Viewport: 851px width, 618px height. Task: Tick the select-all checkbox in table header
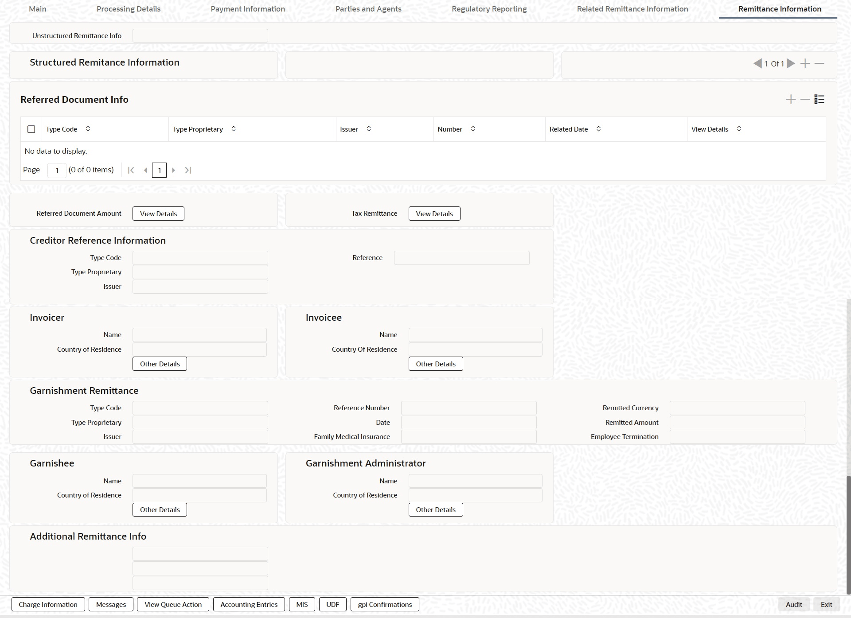(31, 129)
